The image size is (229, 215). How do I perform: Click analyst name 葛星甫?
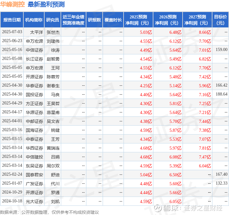[53, 112]
